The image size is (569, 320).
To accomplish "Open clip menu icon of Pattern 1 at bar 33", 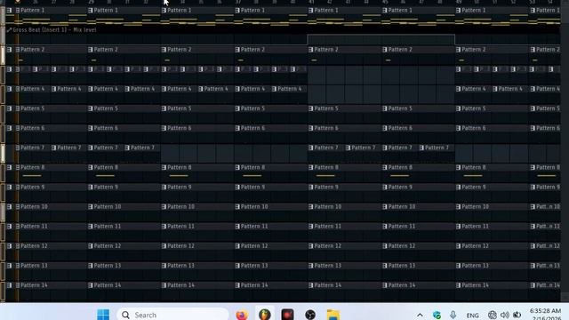I will click(x=164, y=11).
